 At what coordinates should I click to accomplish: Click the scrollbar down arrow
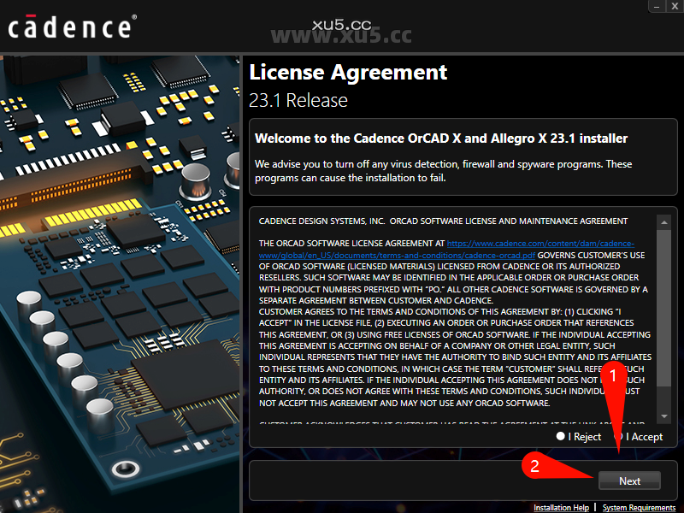664,417
